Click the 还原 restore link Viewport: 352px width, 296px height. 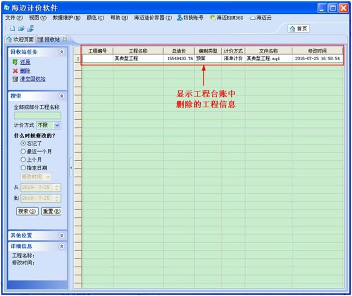coord(25,62)
